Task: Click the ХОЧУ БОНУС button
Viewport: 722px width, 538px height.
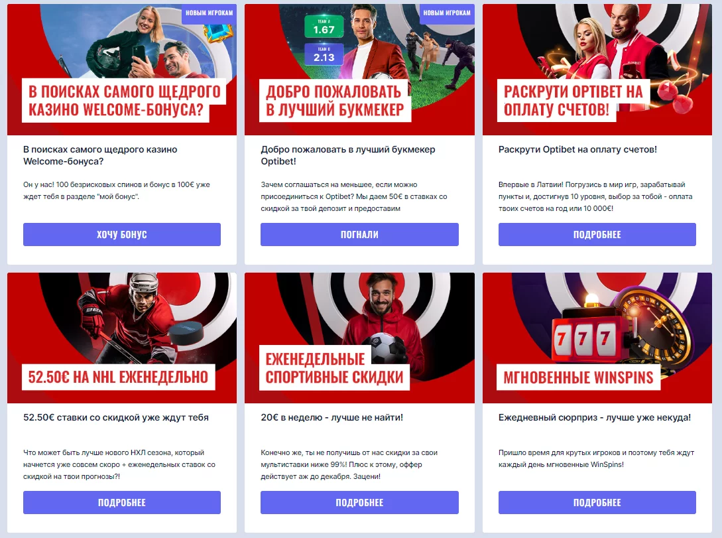Action: pyautogui.click(x=122, y=234)
